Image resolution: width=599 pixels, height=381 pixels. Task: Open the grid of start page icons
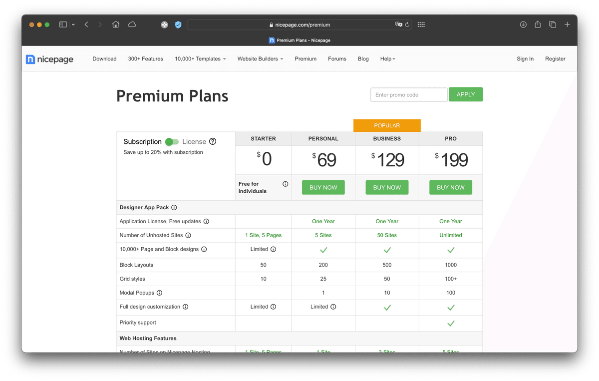421,24
